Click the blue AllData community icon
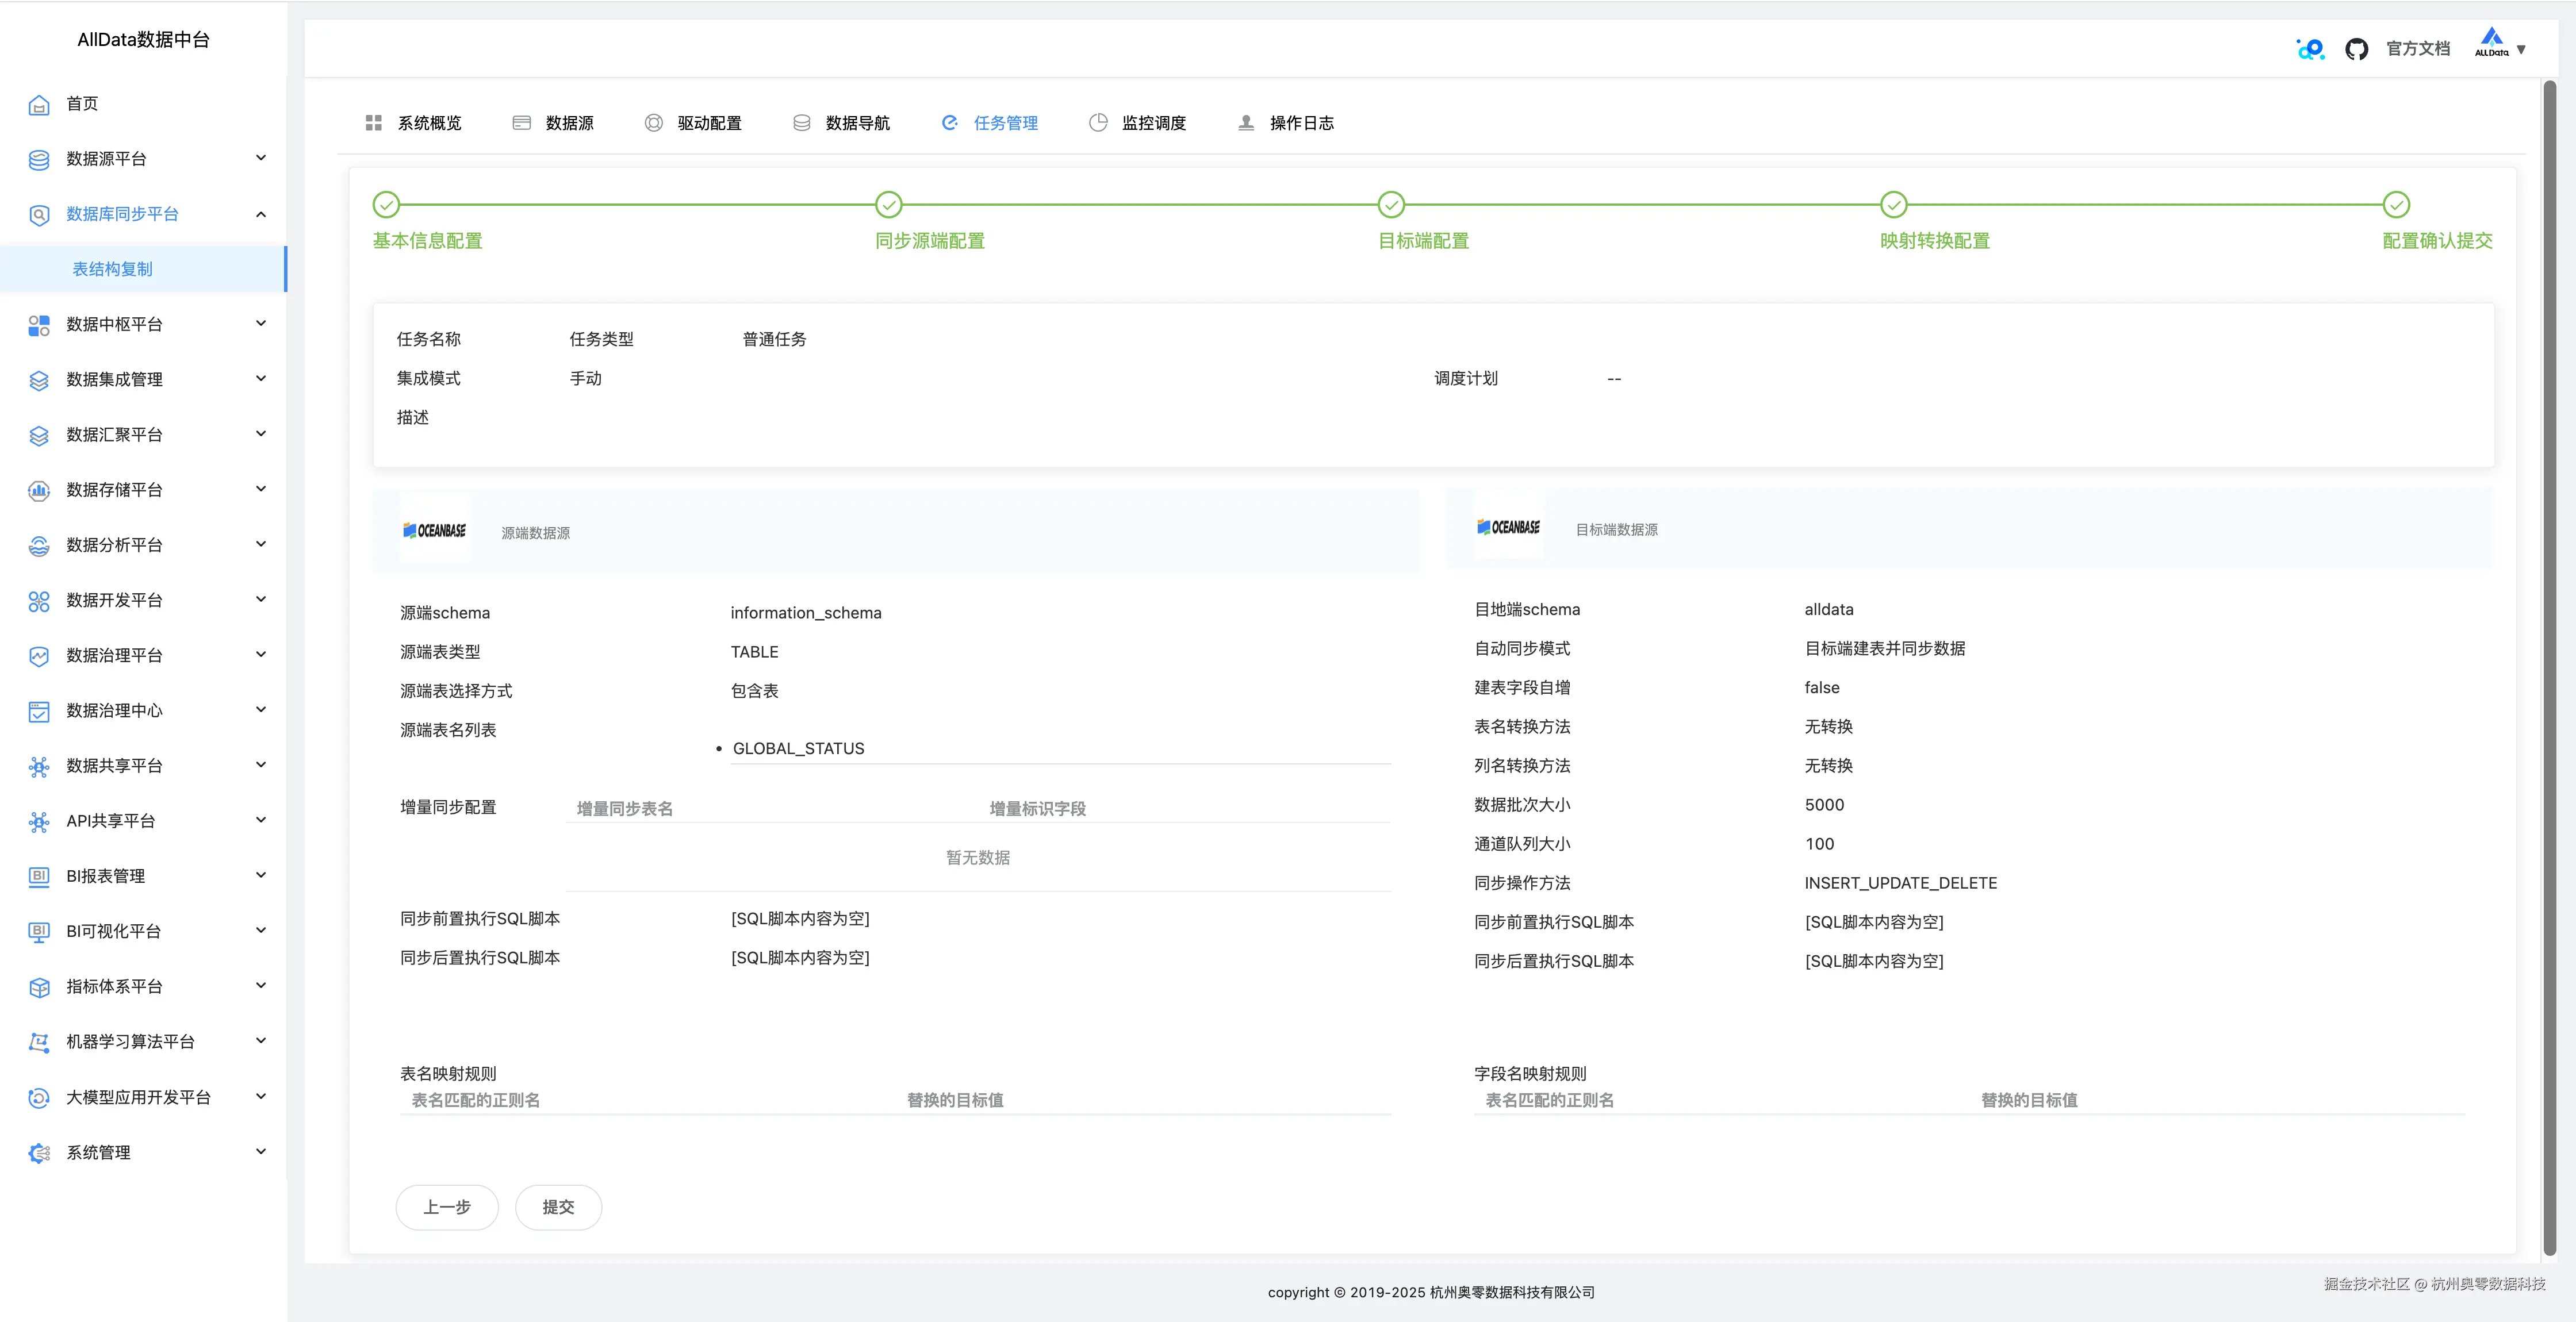 tap(2310, 49)
